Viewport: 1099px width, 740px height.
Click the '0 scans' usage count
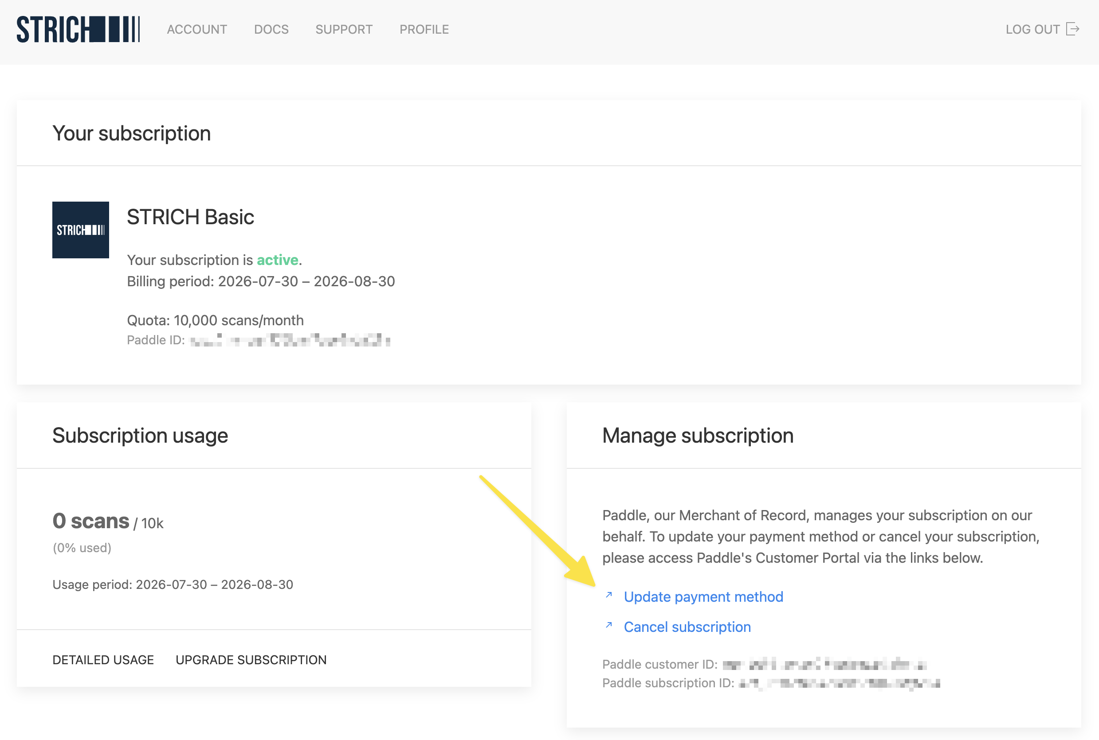pos(90,521)
